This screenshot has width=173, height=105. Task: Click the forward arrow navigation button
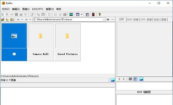(x=26, y=20)
